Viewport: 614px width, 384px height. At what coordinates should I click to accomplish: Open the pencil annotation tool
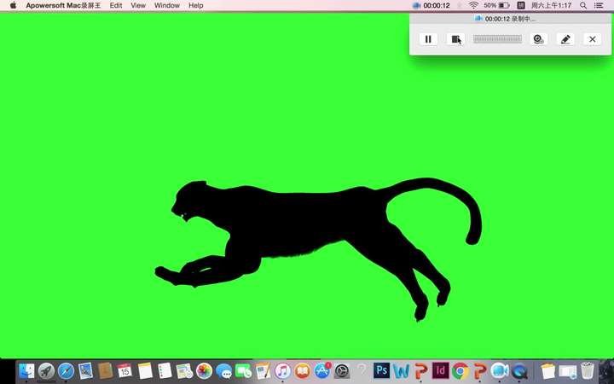(x=565, y=39)
